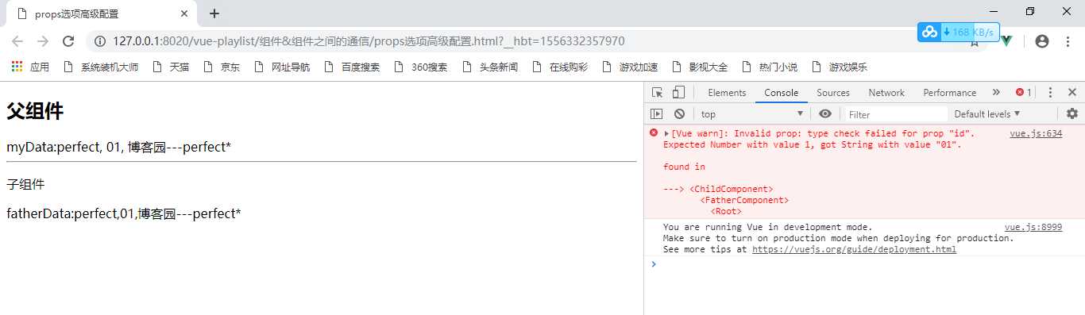Open the 百度搜索 bookmark
Screen dimensions: 1085x315
pos(352,67)
